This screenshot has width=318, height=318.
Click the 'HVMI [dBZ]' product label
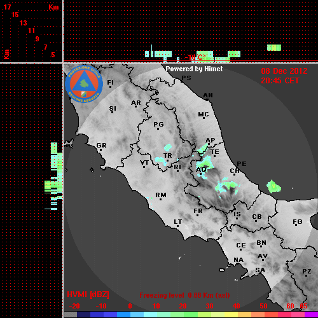click(88, 294)
